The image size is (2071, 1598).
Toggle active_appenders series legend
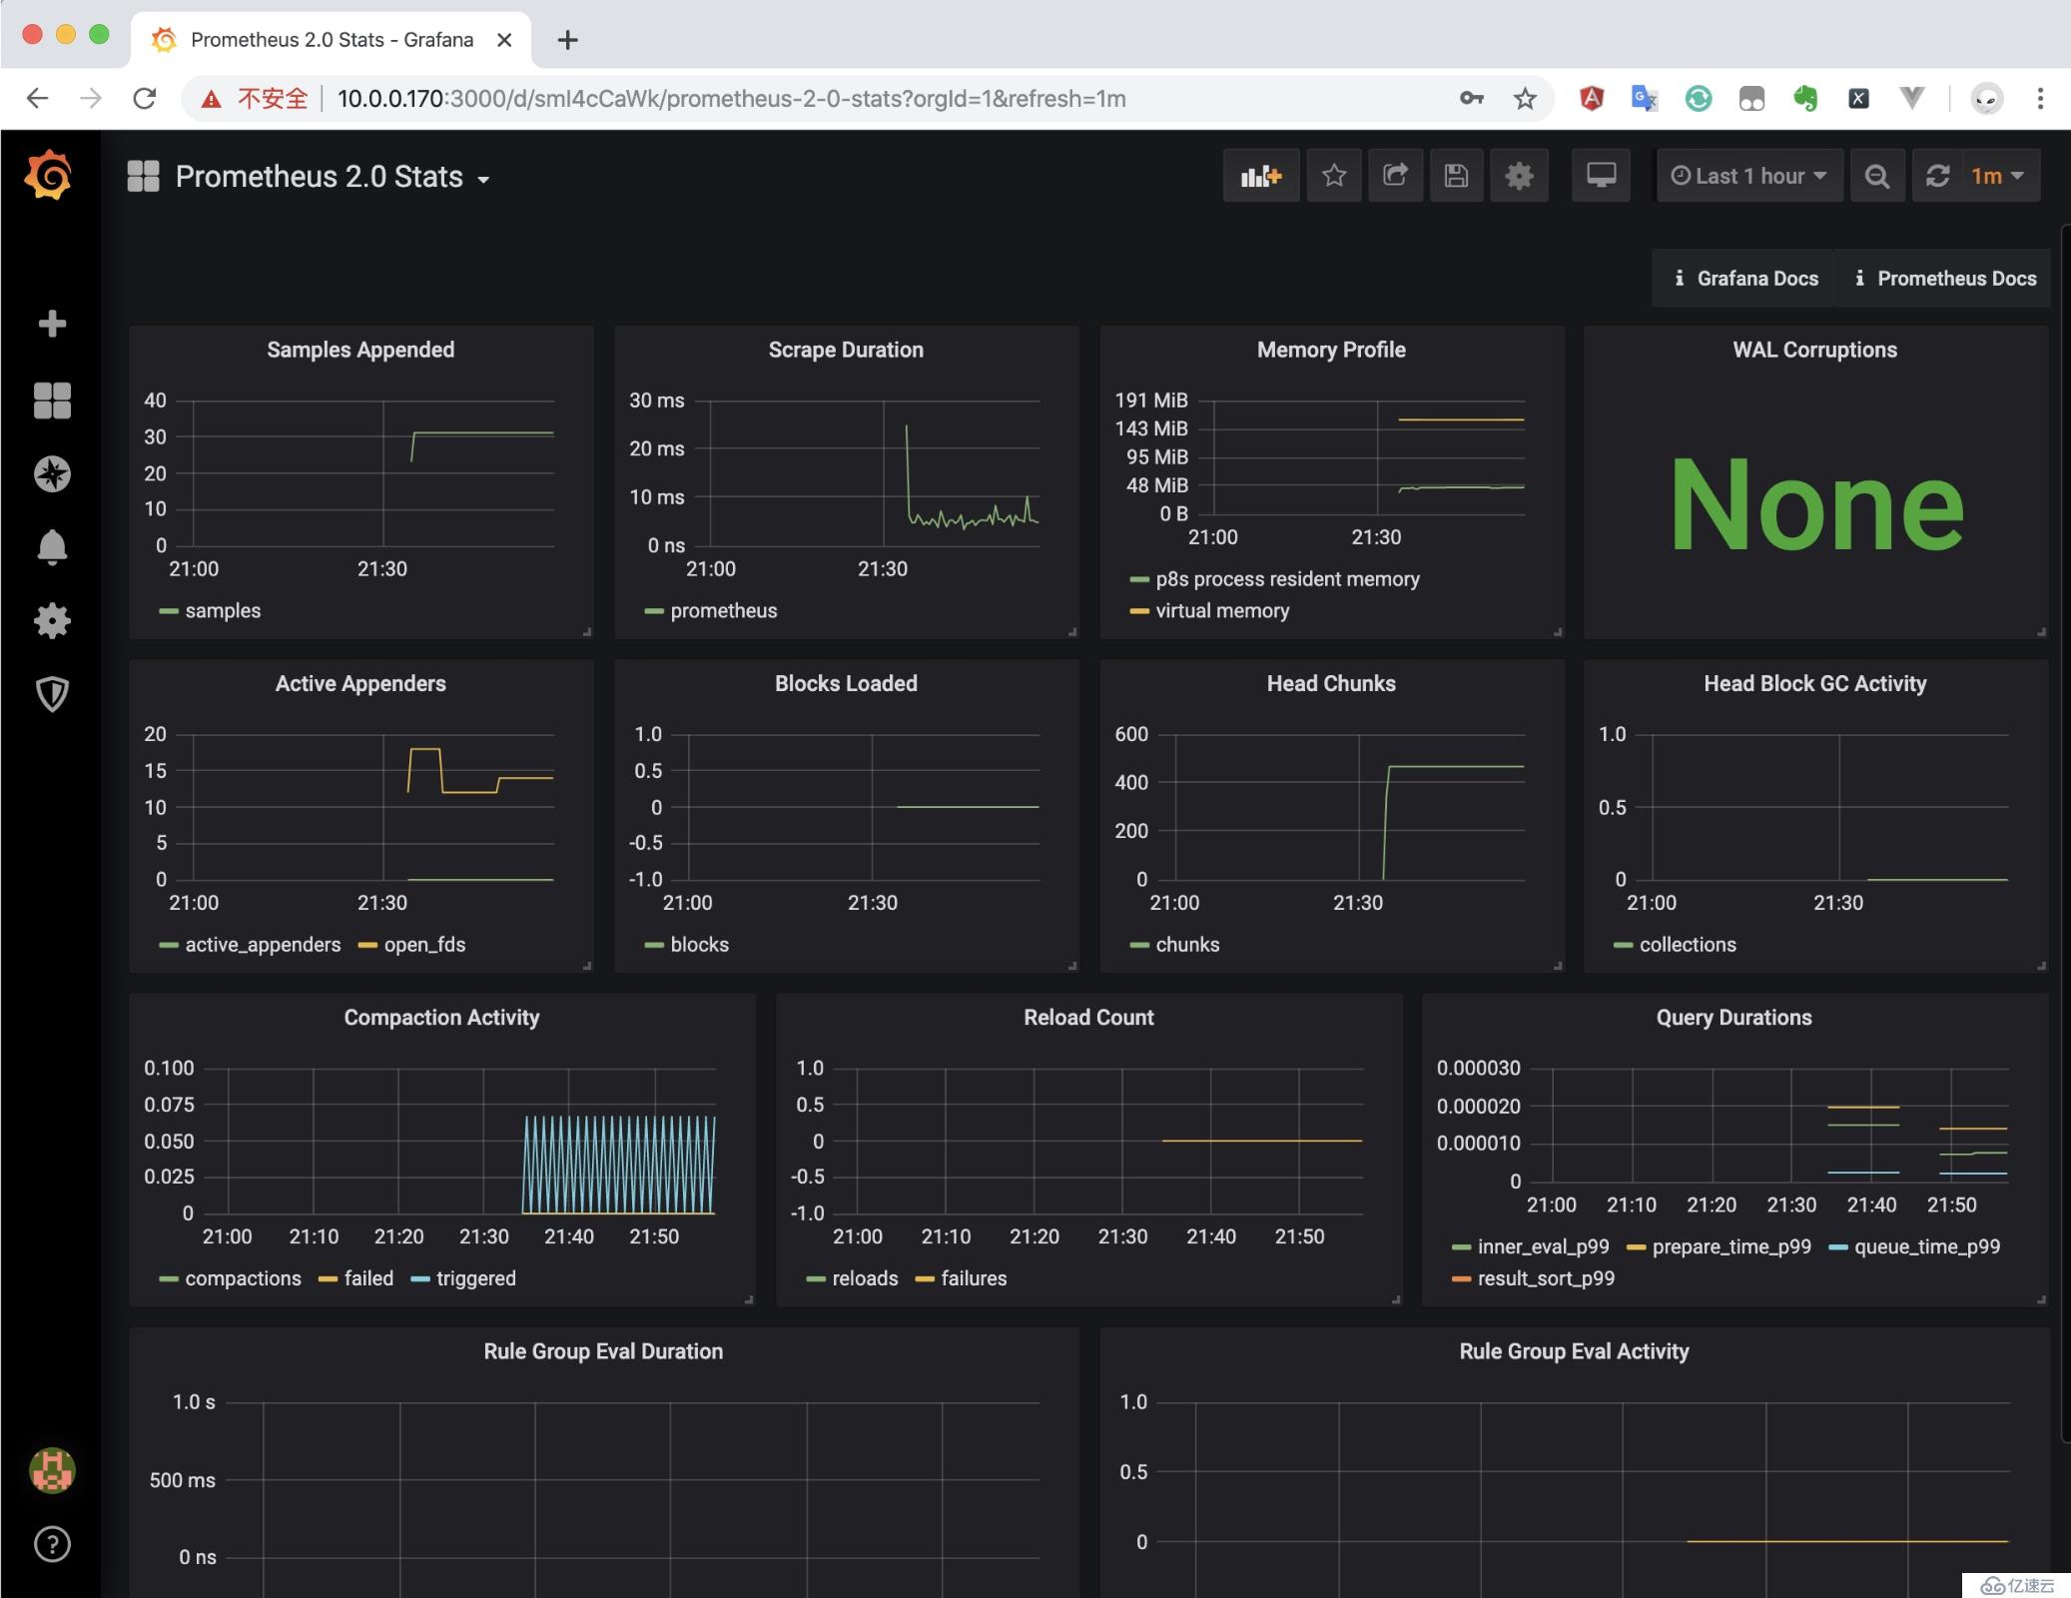(262, 944)
